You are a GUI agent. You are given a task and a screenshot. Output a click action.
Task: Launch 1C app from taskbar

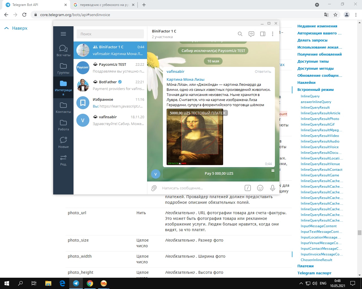pyautogui.click(x=104, y=283)
